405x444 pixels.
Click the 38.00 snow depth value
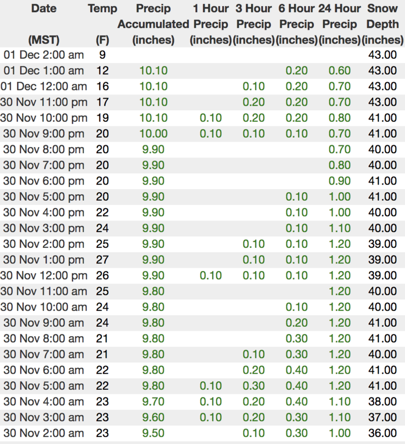click(382, 402)
